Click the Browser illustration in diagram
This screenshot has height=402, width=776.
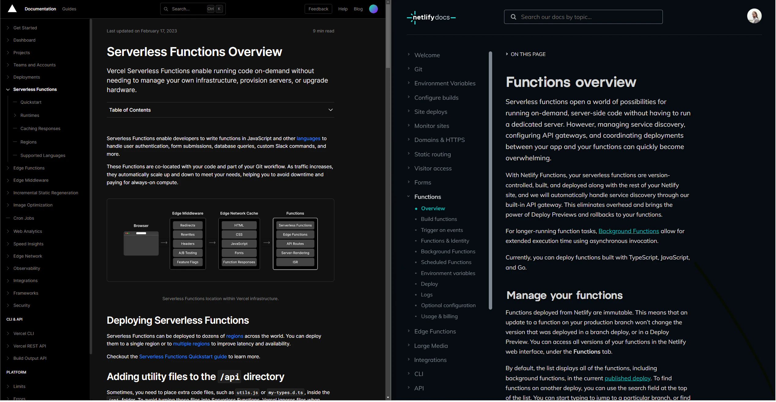141,244
